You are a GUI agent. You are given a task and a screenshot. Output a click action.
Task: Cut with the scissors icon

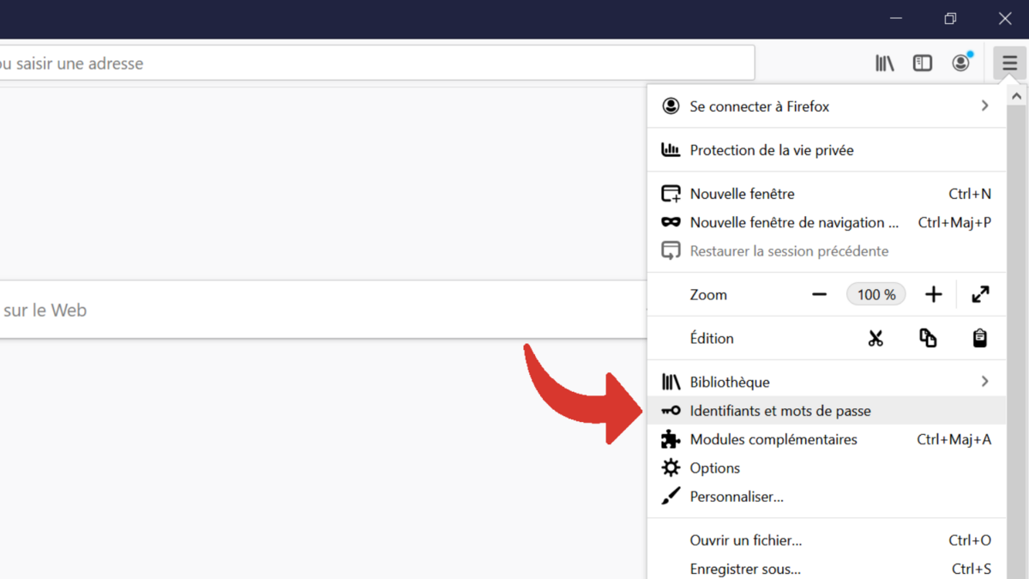tap(876, 338)
